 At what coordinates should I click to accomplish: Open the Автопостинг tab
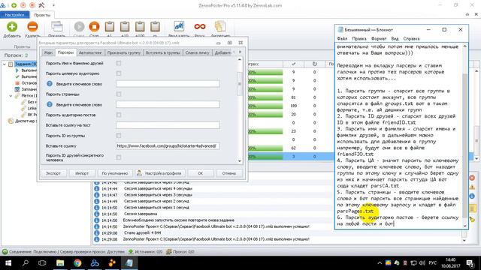point(90,52)
